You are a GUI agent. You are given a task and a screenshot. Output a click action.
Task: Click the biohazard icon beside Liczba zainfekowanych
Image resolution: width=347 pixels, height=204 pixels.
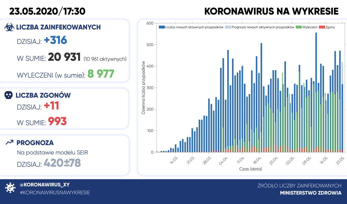tap(9, 27)
